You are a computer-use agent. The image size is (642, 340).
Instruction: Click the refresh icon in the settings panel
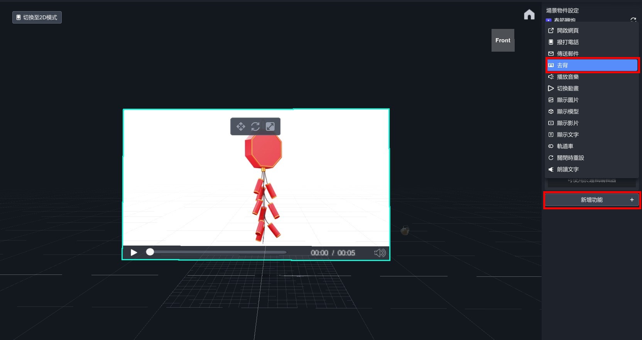[633, 19]
